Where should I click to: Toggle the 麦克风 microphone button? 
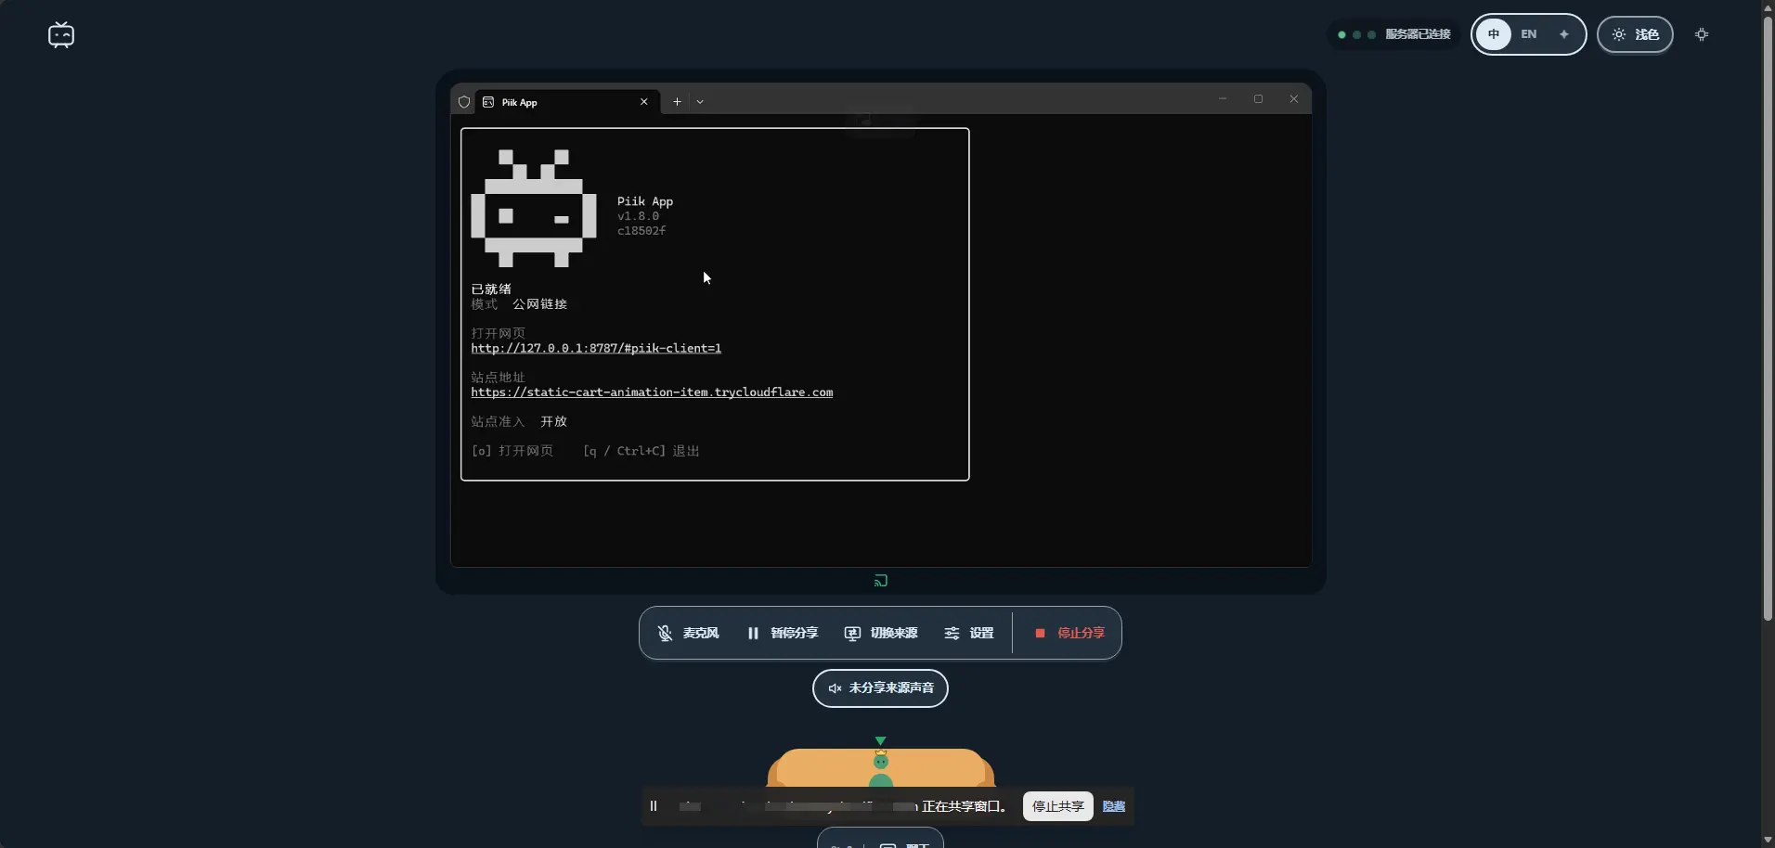pyautogui.click(x=688, y=633)
